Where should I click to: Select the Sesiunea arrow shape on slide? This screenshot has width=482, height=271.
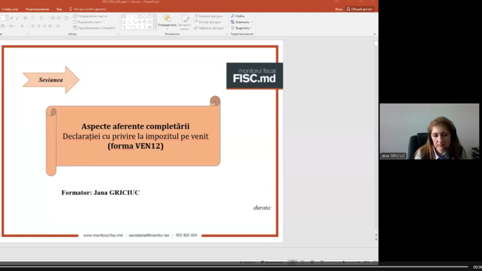[51, 80]
